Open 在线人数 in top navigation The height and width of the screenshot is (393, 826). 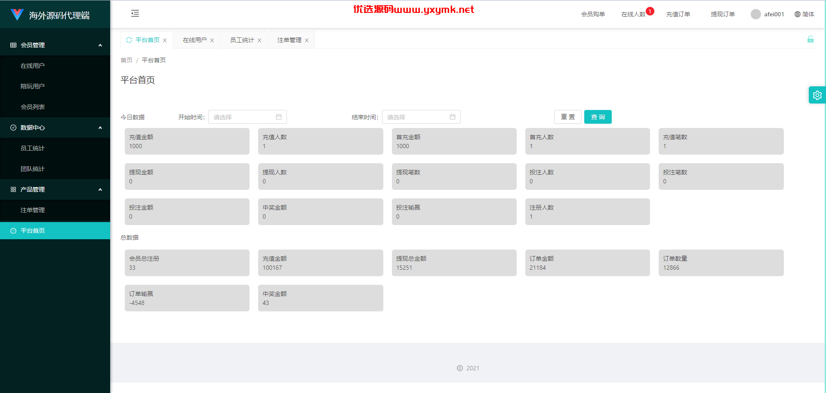[x=633, y=14]
